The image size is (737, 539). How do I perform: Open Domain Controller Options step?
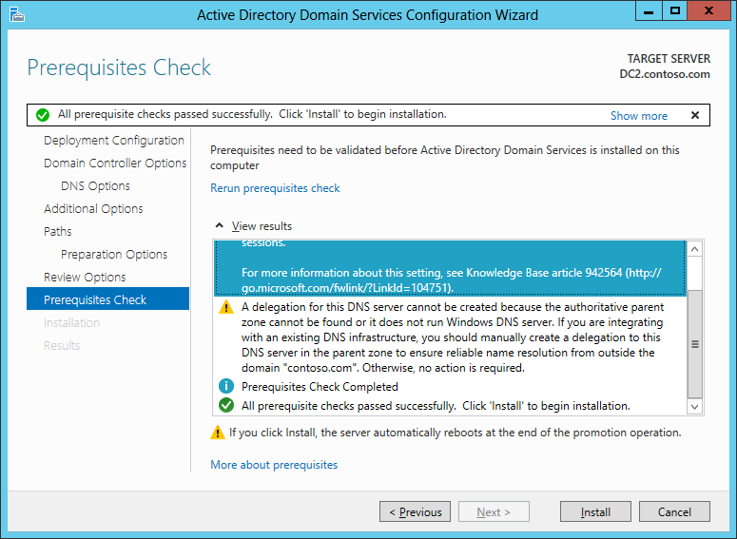pyautogui.click(x=115, y=163)
